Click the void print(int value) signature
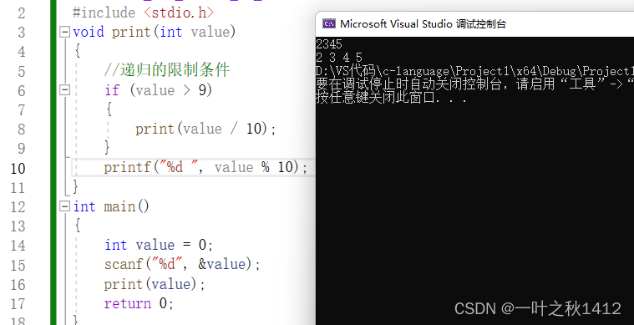634x325 pixels. (154, 32)
